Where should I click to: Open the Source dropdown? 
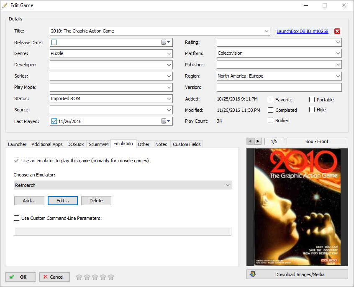(169, 110)
